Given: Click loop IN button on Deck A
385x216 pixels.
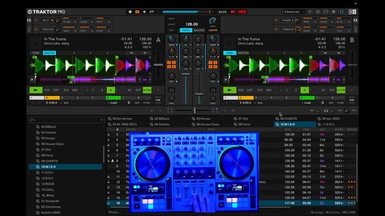Looking at the screenshot, I should (x=129, y=90).
